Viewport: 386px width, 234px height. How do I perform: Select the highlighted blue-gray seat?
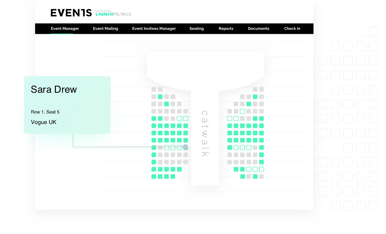[185, 147]
